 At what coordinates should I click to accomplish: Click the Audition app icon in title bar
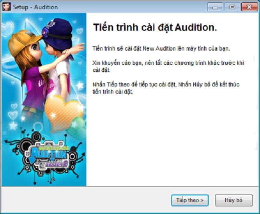(7, 7)
